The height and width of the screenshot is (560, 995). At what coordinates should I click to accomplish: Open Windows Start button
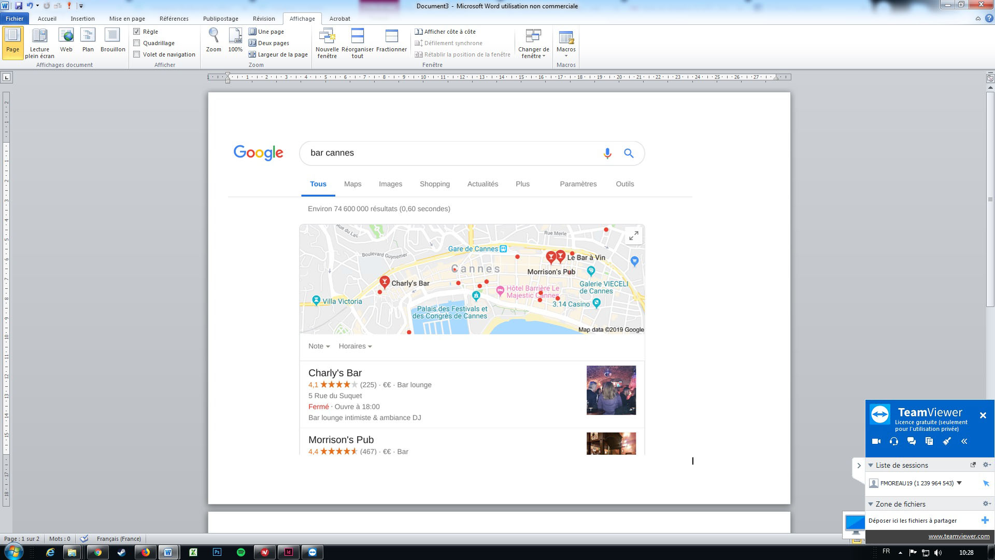(13, 552)
